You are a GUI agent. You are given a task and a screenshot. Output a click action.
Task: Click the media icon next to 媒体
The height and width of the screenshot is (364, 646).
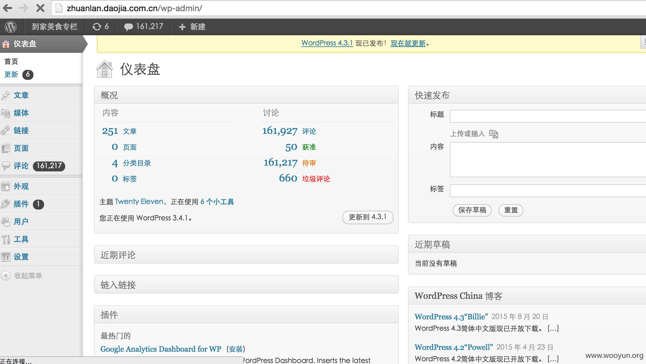coord(6,113)
